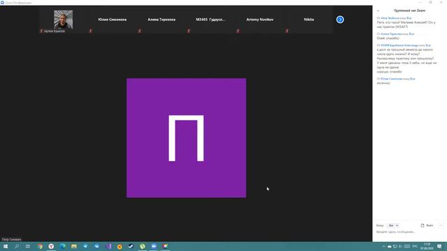Click sender name Юлия Симонова in chat
447x251 pixels.
(391, 79)
